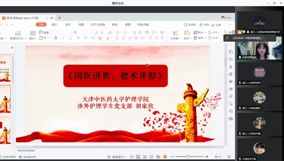Justify text alignment in the ribbon
This screenshot has width=284, height=161.
pyautogui.click(x=136, y=38)
